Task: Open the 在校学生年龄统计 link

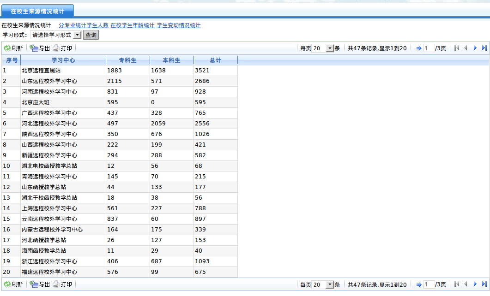Action: (132, 26)
